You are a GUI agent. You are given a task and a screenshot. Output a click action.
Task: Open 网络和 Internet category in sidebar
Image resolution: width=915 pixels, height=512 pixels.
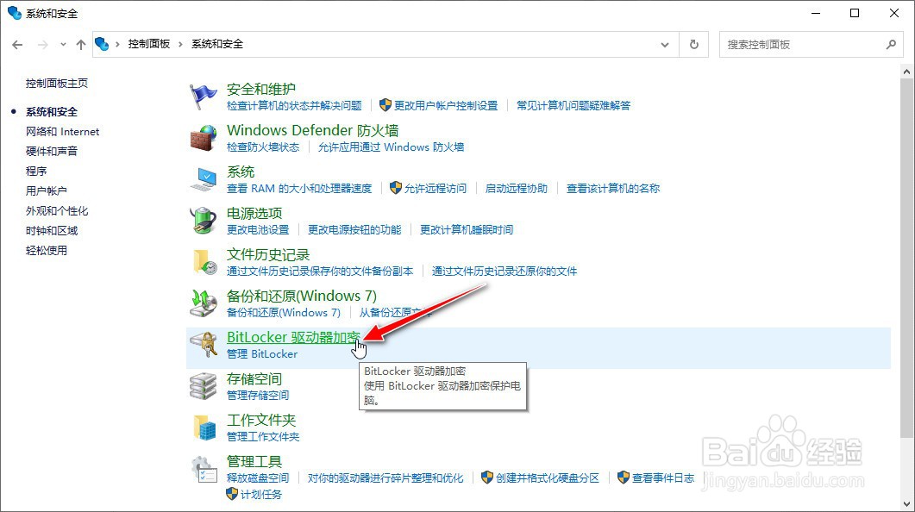point(62,131)
